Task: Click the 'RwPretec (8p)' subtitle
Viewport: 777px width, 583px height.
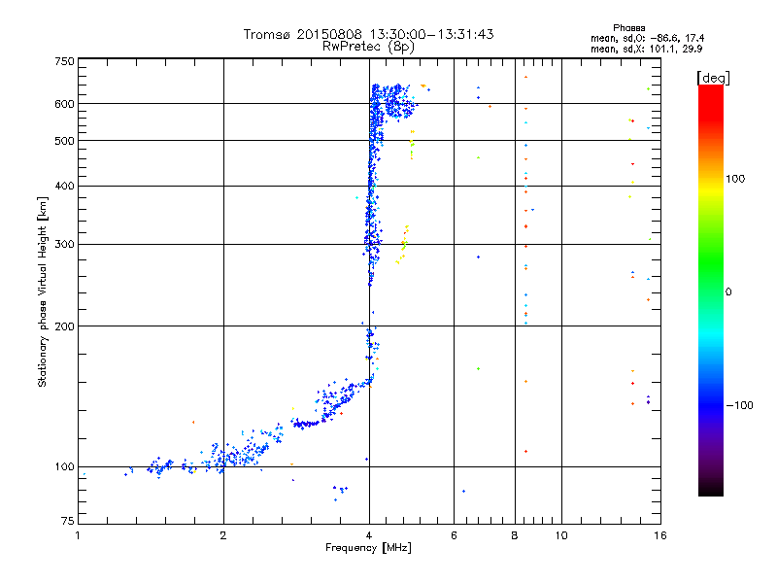Action: [x=368, y=47]
